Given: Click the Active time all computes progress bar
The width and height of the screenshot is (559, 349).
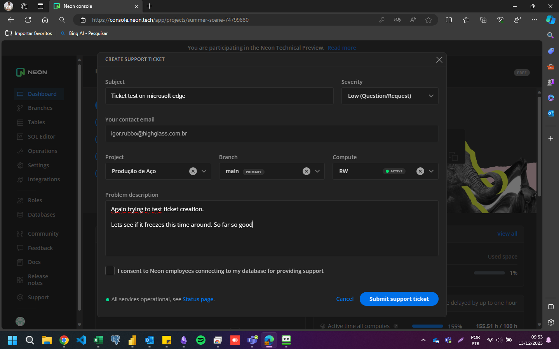Looking at the screenshot, I should tap(428, 326).
